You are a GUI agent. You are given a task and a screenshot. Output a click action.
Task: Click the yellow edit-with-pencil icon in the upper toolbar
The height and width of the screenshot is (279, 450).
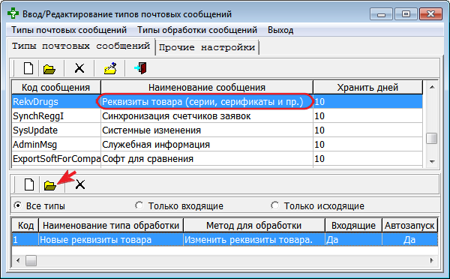[110, 68]
